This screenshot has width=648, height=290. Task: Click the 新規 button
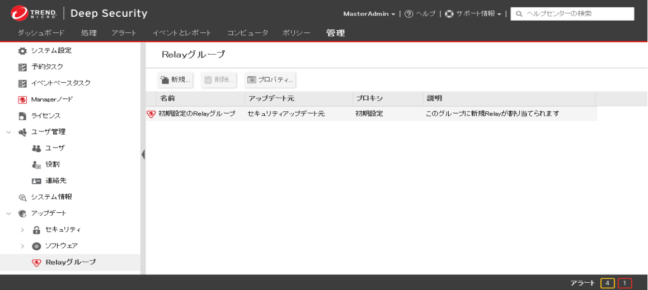click(175, 80)
